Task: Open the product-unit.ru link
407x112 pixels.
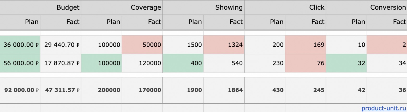Action: [384, 108]
